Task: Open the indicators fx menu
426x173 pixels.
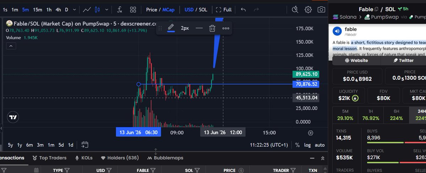Action: pyautogui.click(x=120, y=10)
